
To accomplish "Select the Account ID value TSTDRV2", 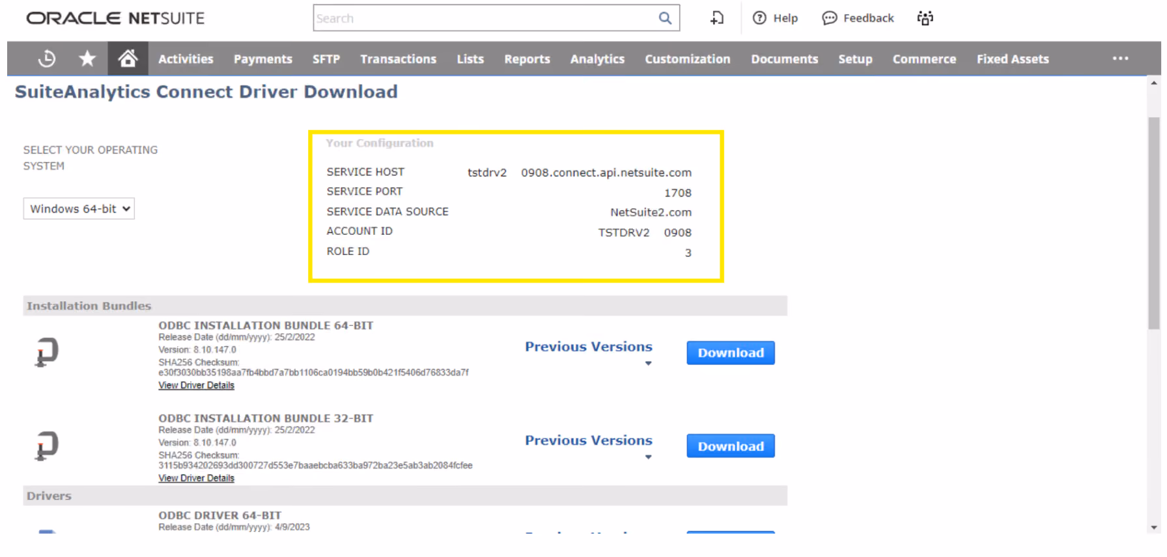I will point(645,232).
